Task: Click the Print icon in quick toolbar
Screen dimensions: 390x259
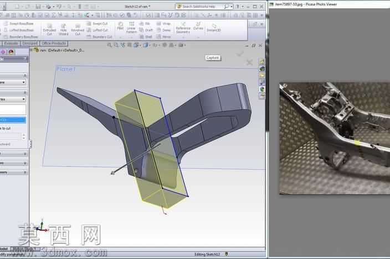Action: click(48, 7)
